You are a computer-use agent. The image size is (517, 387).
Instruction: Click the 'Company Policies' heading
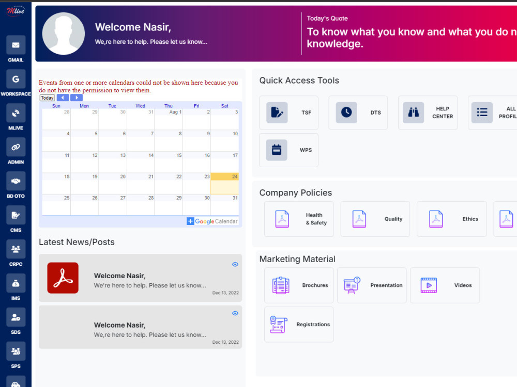point(296,192)
